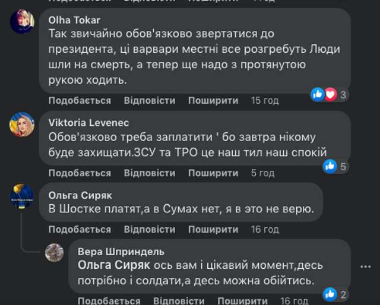The width and height of the screenshot is (380, 305).
Task: Reply to Viktoria Levenec's comment
Action: (x=150, y=173)
